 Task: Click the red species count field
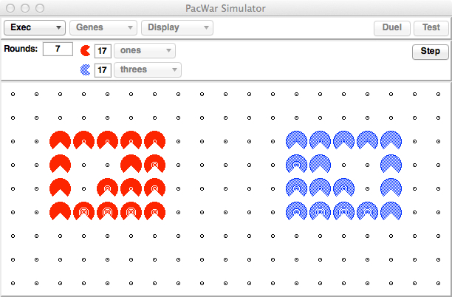(x=103, y=51)
